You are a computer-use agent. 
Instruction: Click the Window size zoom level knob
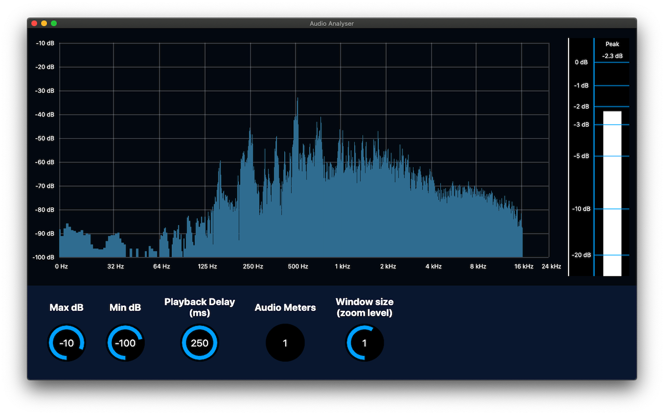pos(365,343)
